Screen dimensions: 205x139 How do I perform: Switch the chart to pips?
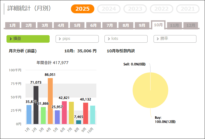(x=77, y=39)
